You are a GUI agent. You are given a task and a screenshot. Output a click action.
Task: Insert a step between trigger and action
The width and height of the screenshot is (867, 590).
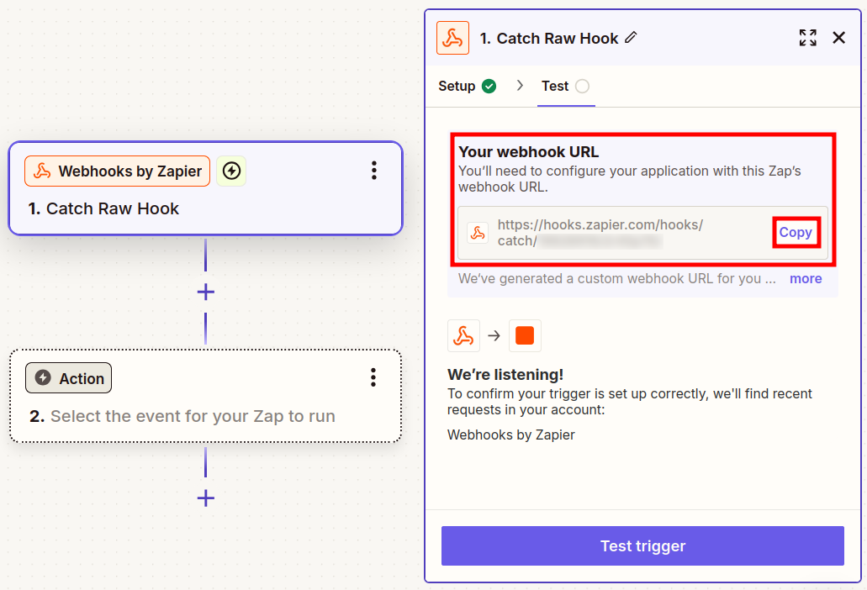pyautogui.click(x=206, y=292)
